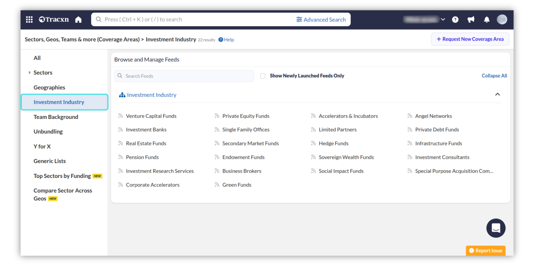Collapse the Investment Industry section chevron
Viewport: 533px width, 266px height.
click(497, 94)
